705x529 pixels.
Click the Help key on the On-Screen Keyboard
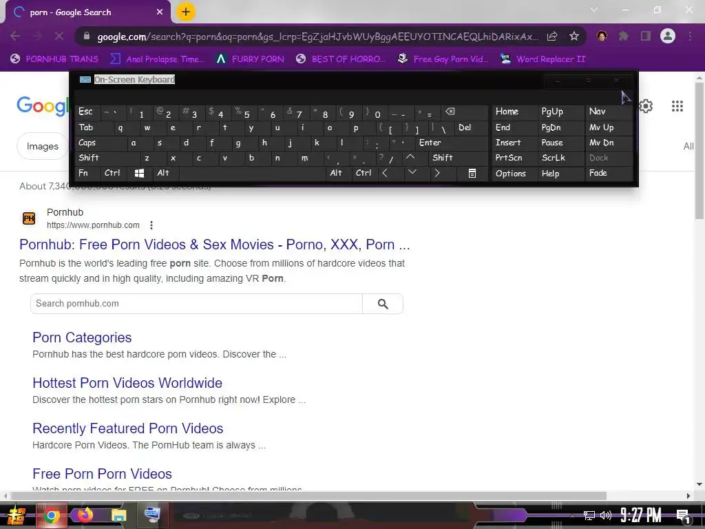coord(560,173)
